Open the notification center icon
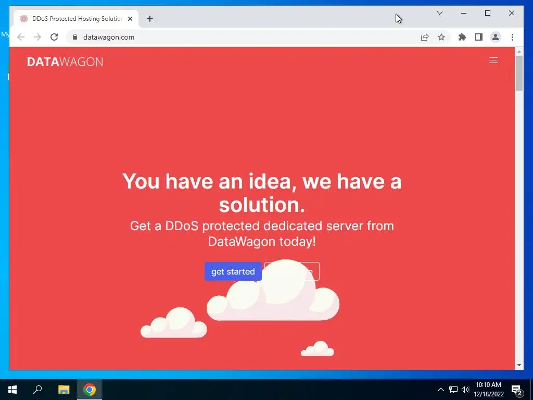Screen dimensions: 533x400 coord(517,390)
